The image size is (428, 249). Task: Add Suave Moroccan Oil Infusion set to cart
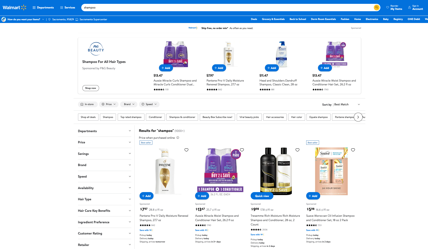(313, 196)
